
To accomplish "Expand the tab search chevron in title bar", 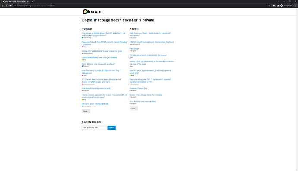I will [279, 1].
